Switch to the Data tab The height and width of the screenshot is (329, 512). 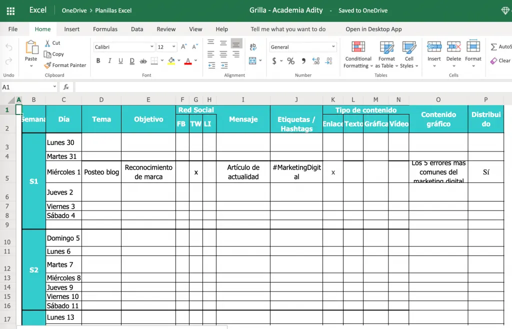pyautogui.click(x=137, y=29)
